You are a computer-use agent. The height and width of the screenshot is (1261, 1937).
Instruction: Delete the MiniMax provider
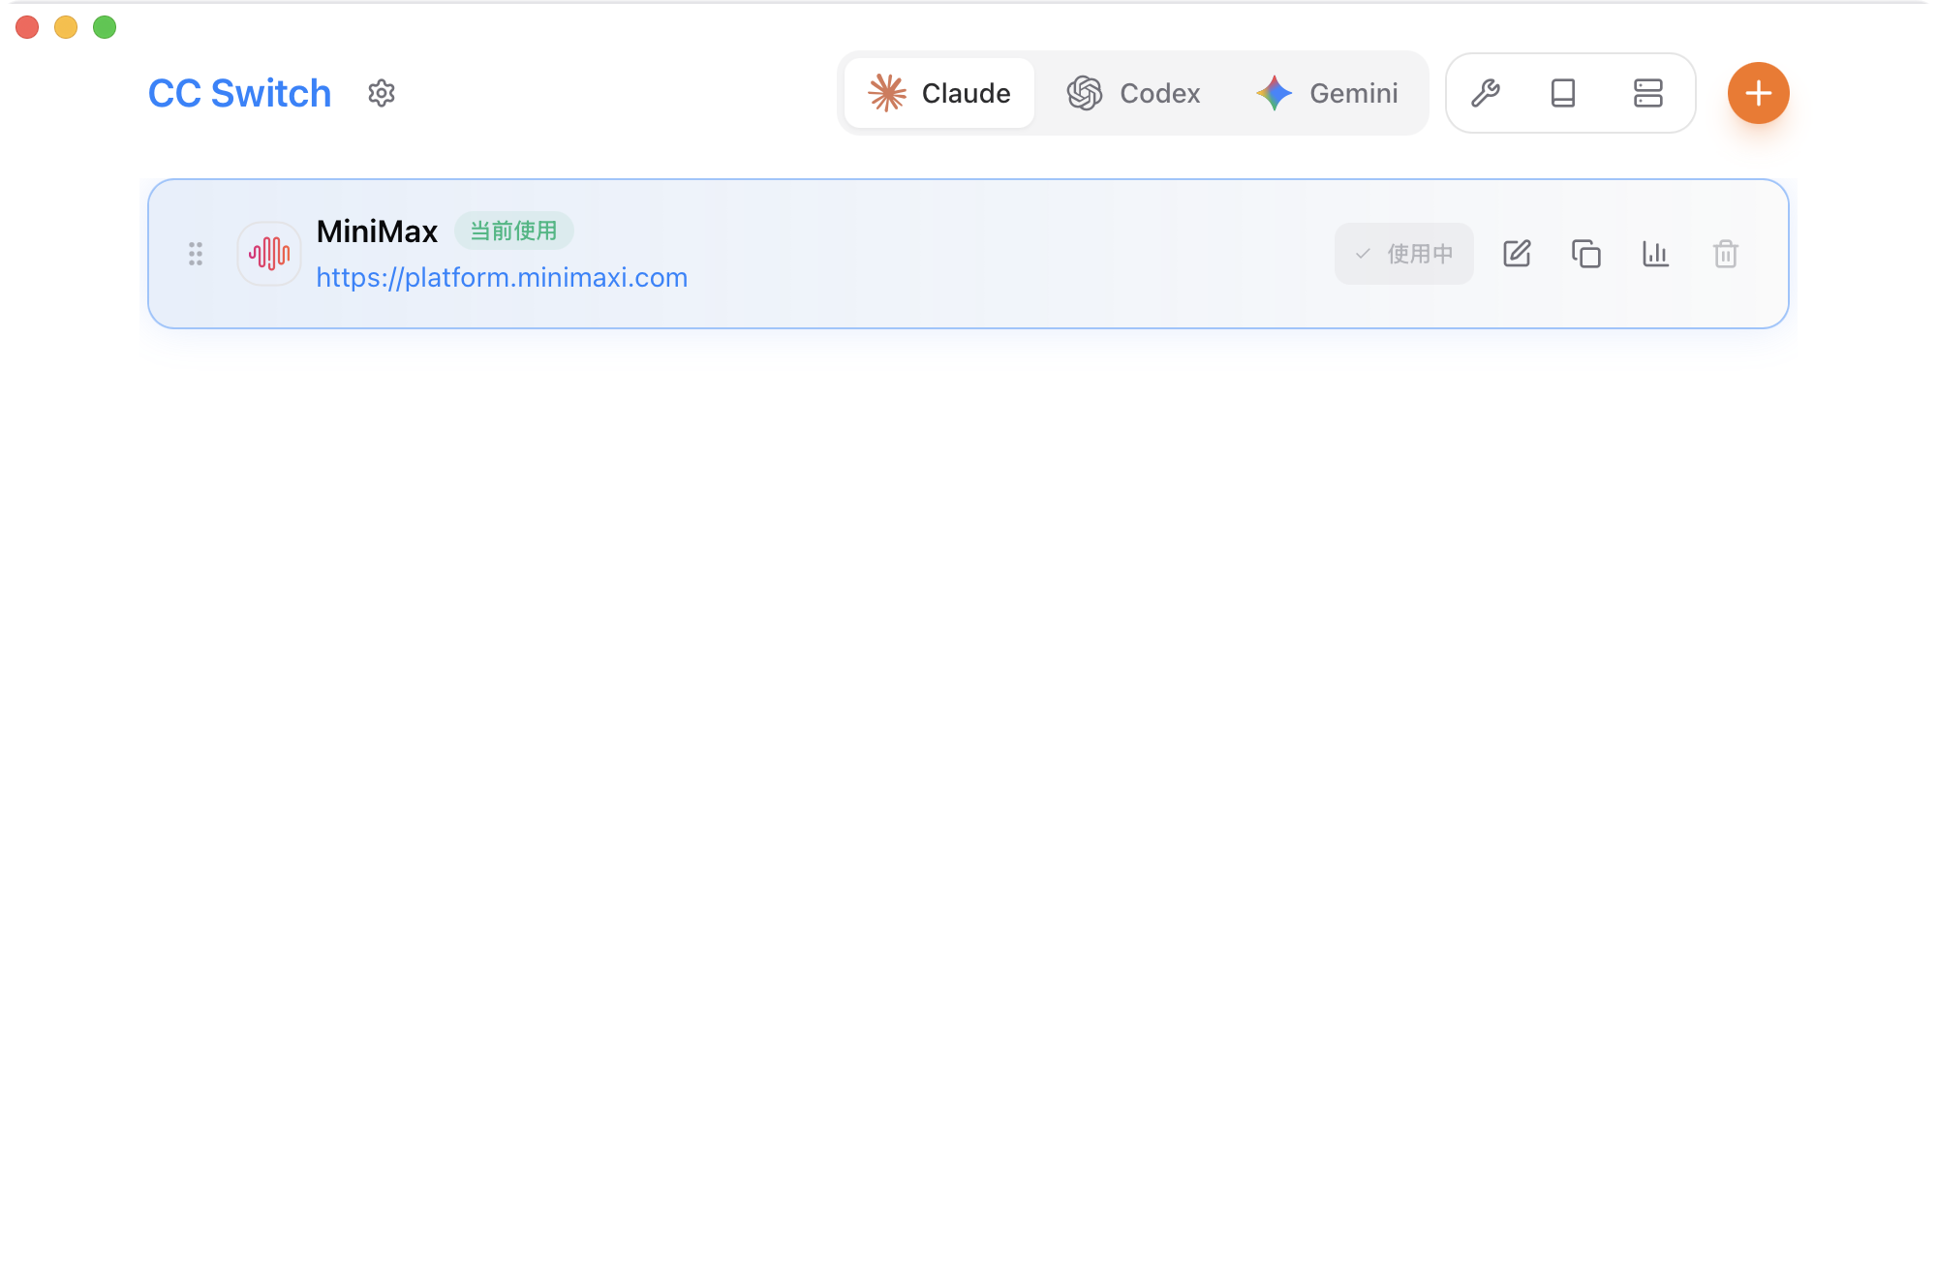point(1726,254)
